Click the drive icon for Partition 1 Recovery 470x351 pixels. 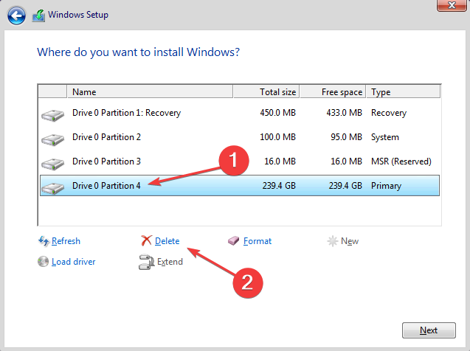point(53,115)
